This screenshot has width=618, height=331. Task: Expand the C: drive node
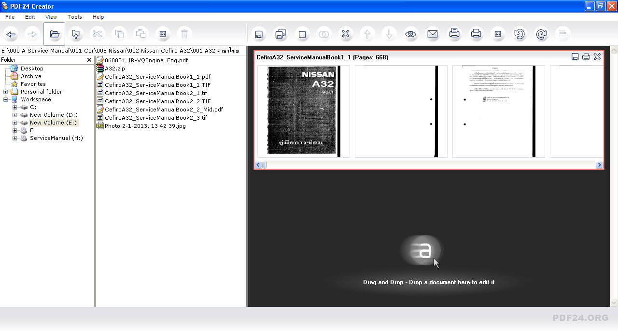(14, 107)
